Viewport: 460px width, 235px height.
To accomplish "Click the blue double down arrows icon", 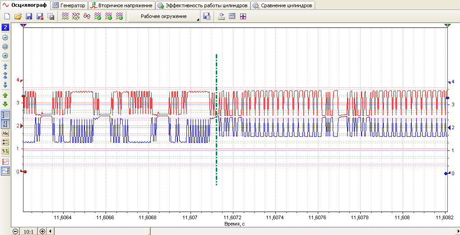I will click(x=5, y=85).
